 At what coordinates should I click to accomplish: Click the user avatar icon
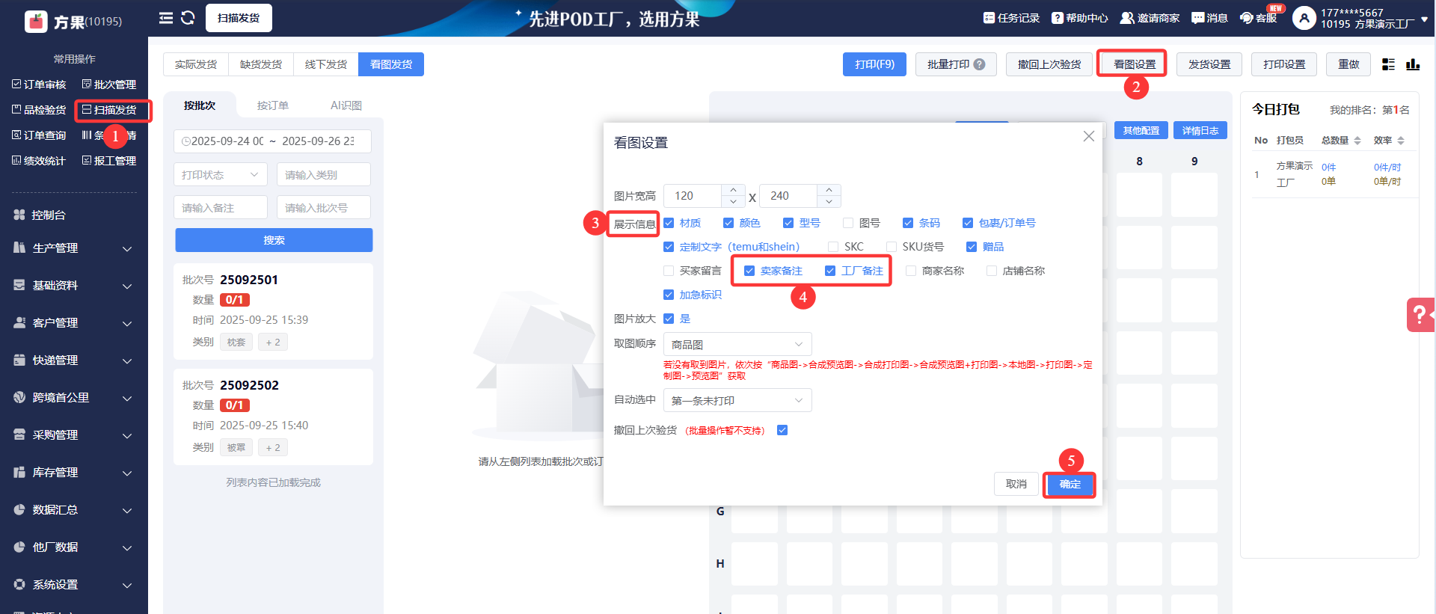pos(1304,18)
